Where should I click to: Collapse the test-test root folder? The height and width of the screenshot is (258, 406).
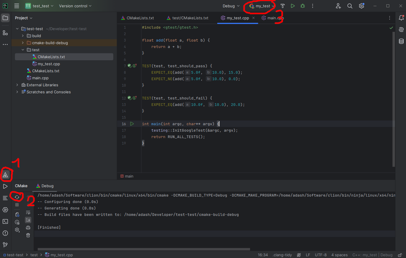click(x=17, y=29)
